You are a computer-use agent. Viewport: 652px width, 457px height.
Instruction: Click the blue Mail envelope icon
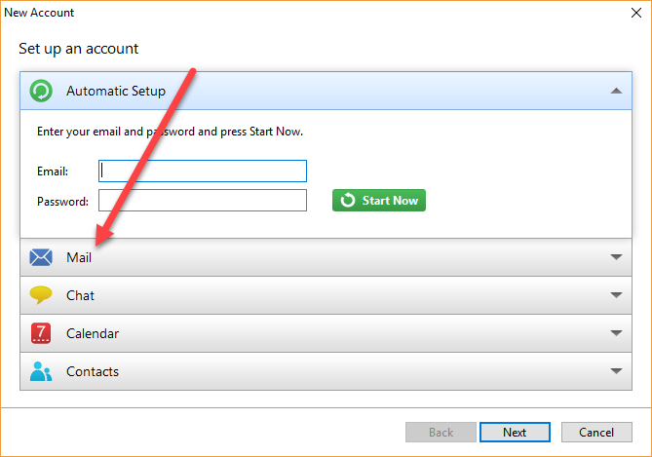[41, 257]
